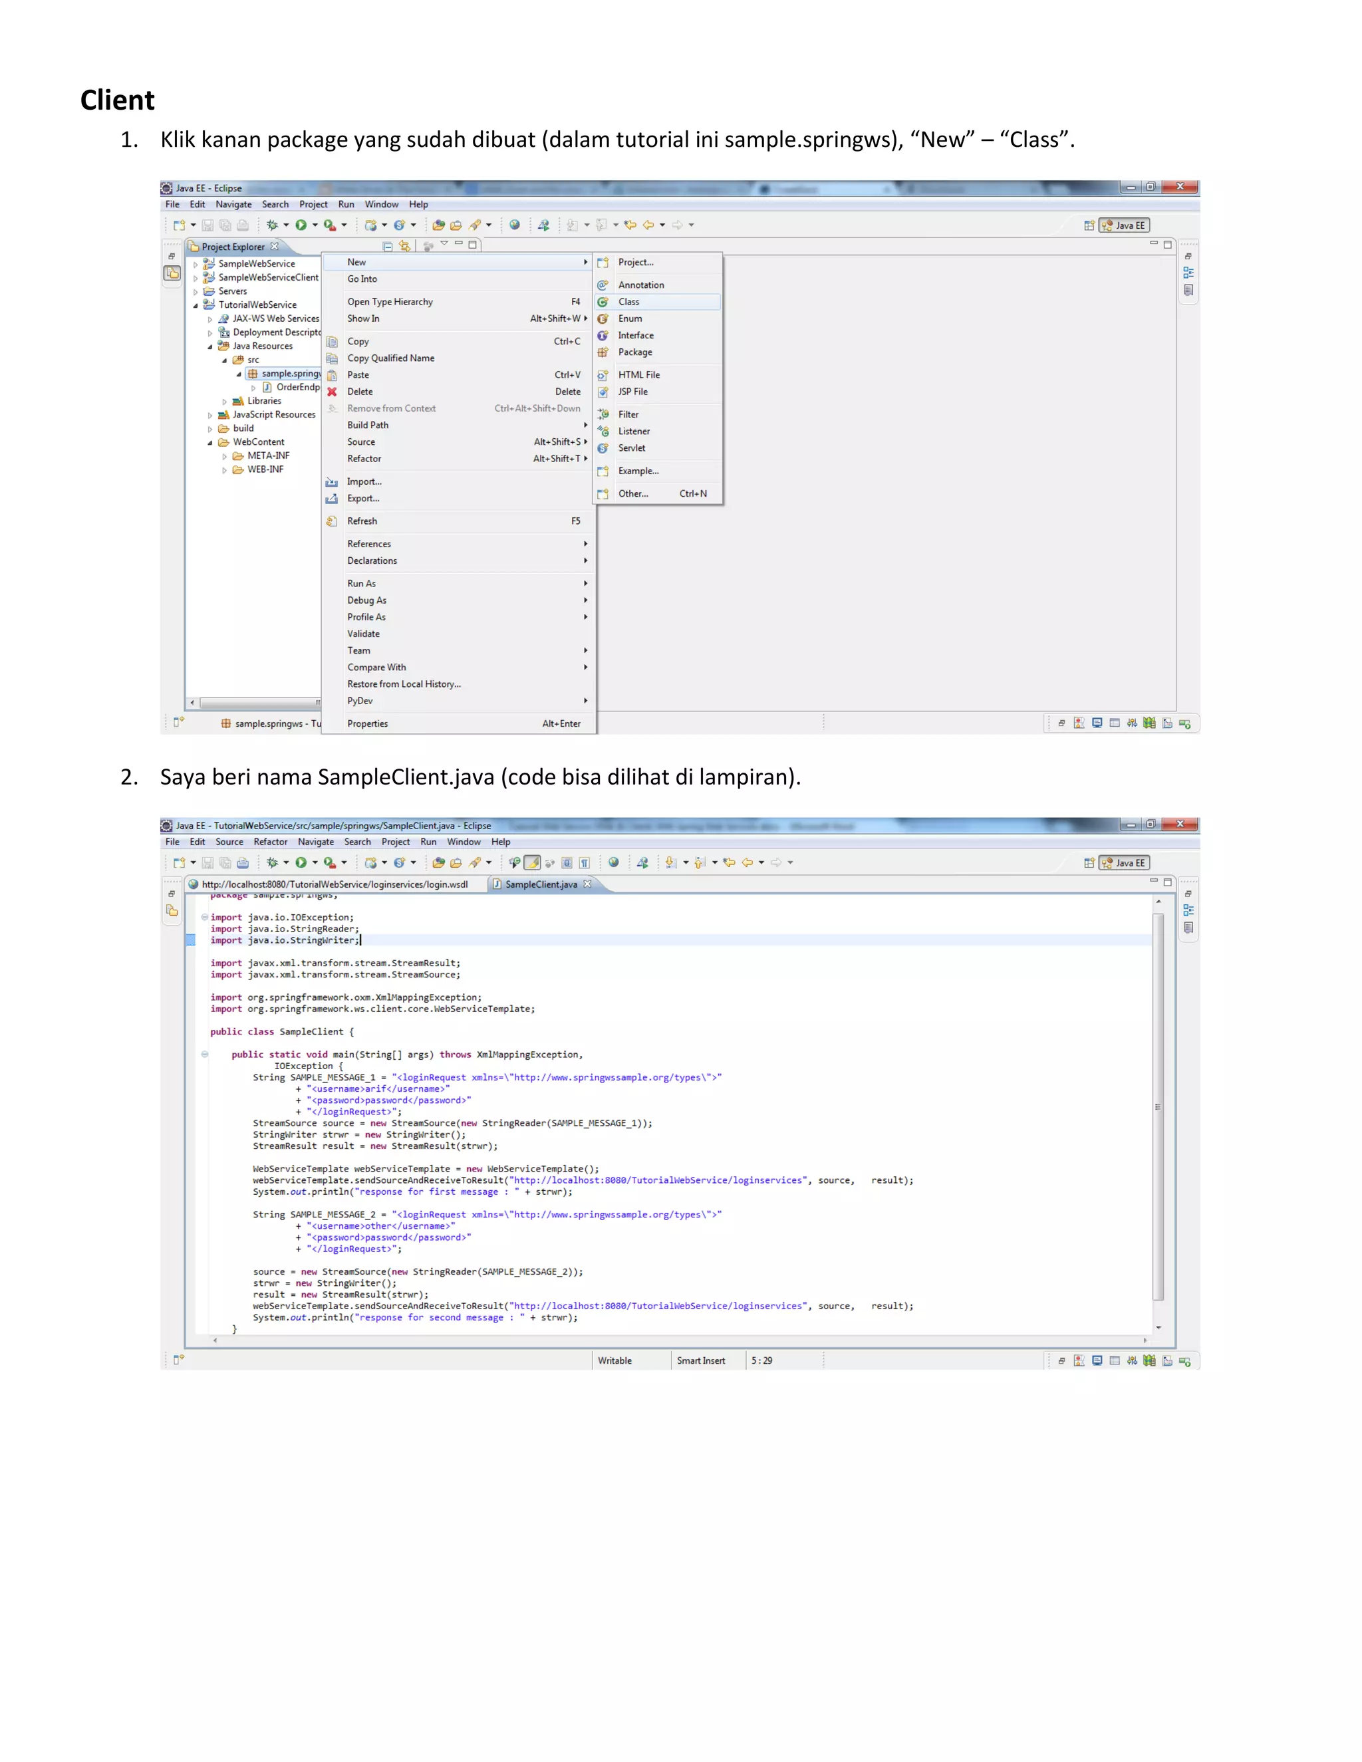Image resolution: width=1362 pixels, height=1762 pixels.
Task: Click Search flashlight icon in Project Explorer window toolbar
Action: (476, 225)
